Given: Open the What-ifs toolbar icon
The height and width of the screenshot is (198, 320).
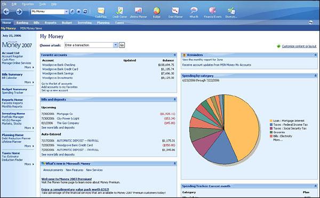Looking at the screenshot, I should point(194,13).
